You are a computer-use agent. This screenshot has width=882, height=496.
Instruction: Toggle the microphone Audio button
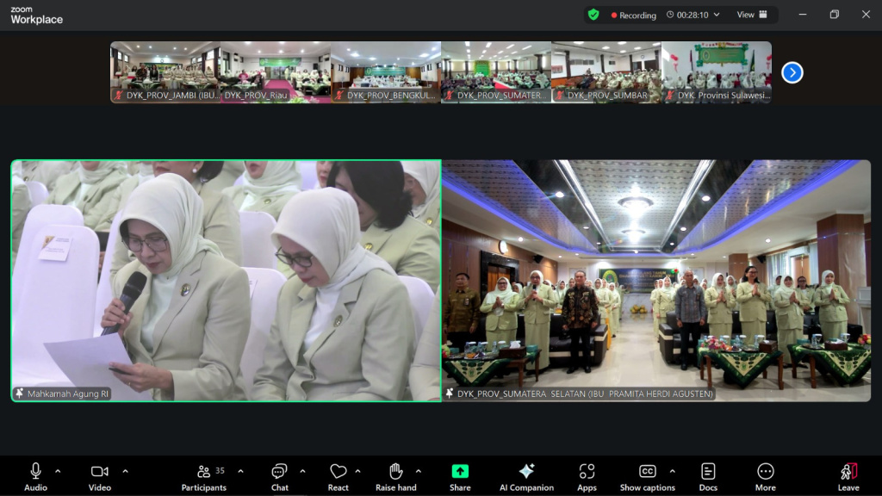pyautogui.click(x=35, y=476)
